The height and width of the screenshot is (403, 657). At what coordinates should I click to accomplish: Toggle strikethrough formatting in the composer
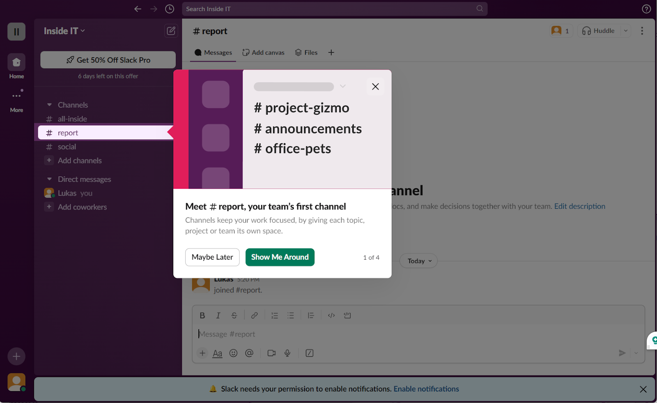(x=234, y=315)
